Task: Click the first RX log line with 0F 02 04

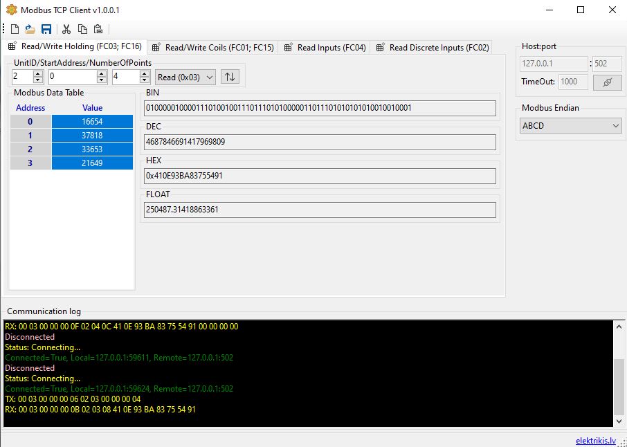Action: point(122,326)
